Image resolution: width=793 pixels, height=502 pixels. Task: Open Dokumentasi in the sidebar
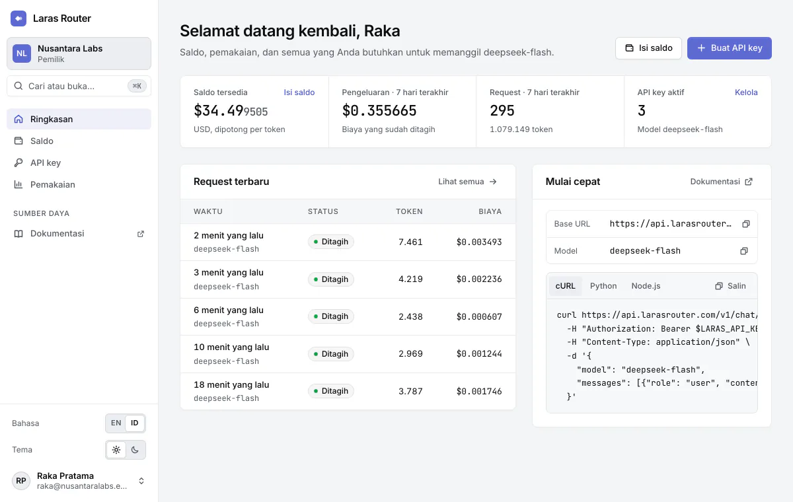point(79,233)
